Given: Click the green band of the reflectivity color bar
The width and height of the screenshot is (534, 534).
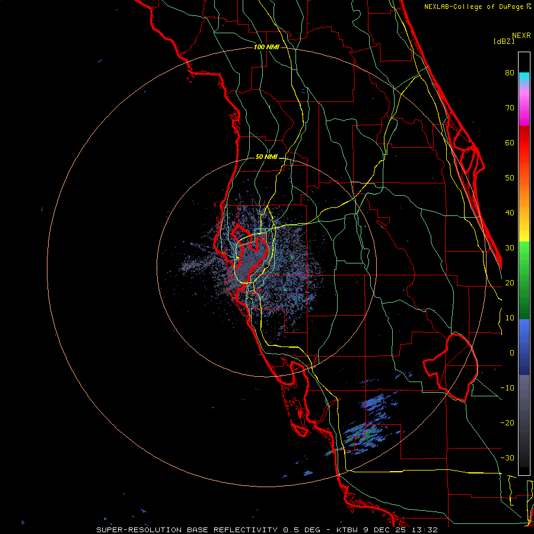Looking at the screenshot, I should tap(524, 280).
